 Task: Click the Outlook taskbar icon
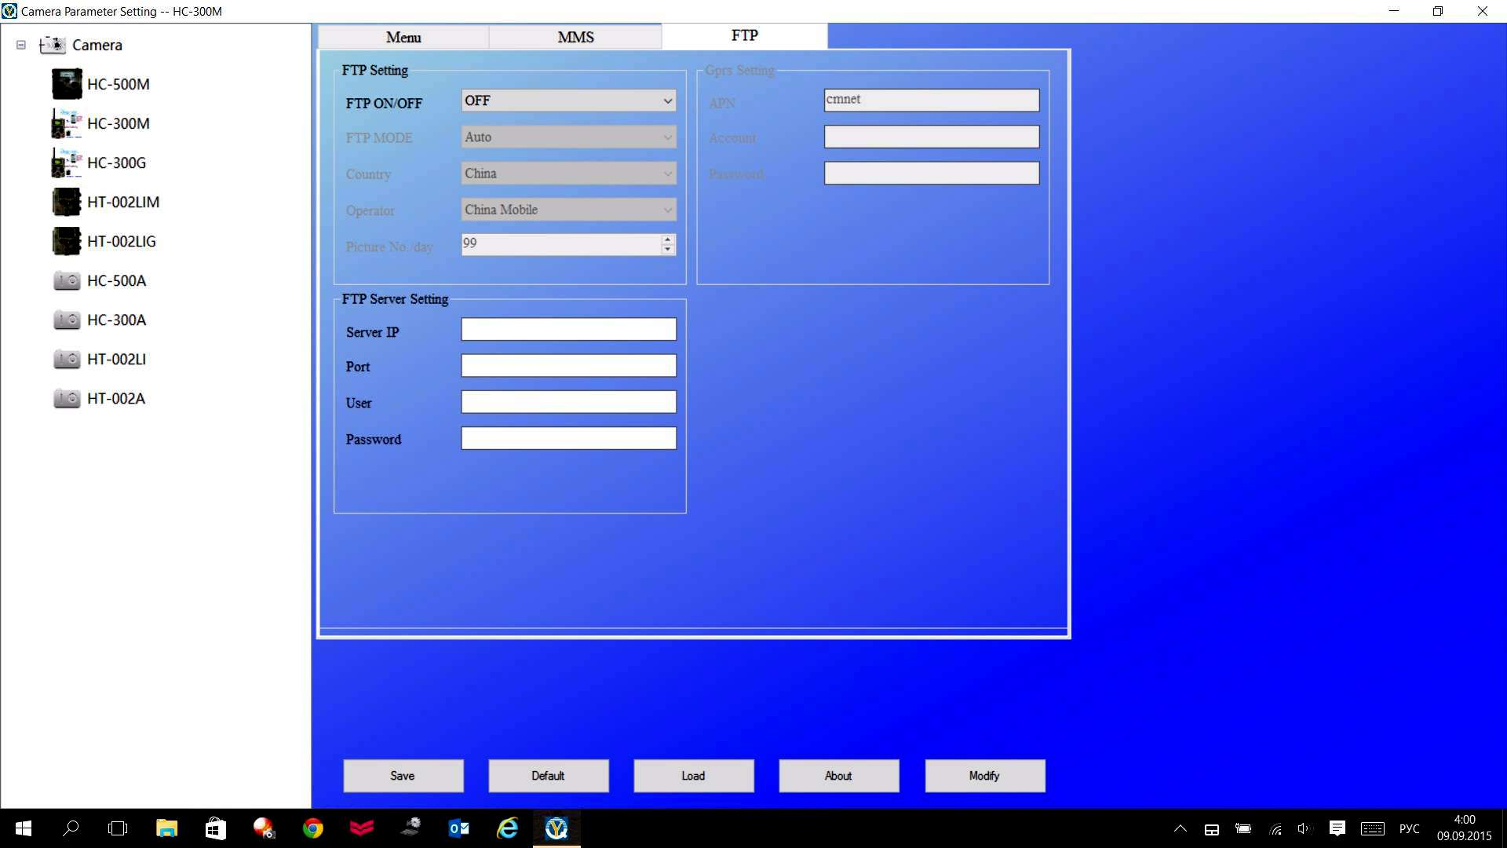[x=459, y=828]
